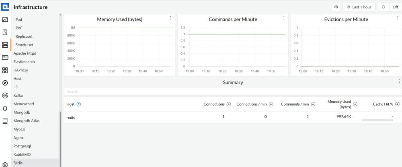Click the Cache Hit % progress bar

(377, 120)
